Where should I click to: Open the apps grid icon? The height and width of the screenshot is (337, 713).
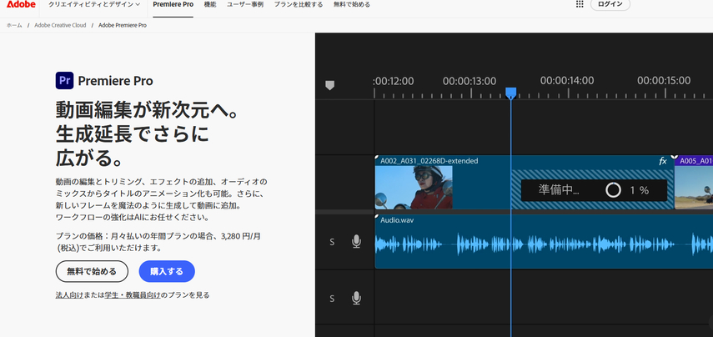pos(580,4)
